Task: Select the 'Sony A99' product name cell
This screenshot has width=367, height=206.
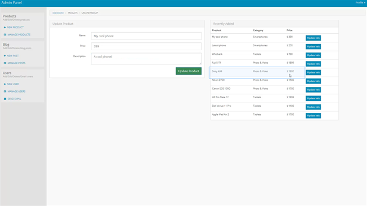Action: [217, 72]
